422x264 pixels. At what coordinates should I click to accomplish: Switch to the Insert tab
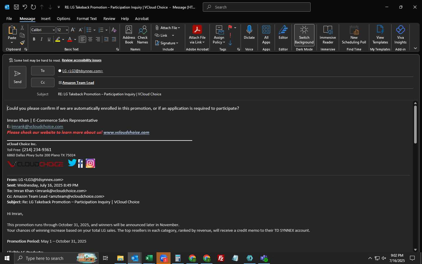(45, 18)
